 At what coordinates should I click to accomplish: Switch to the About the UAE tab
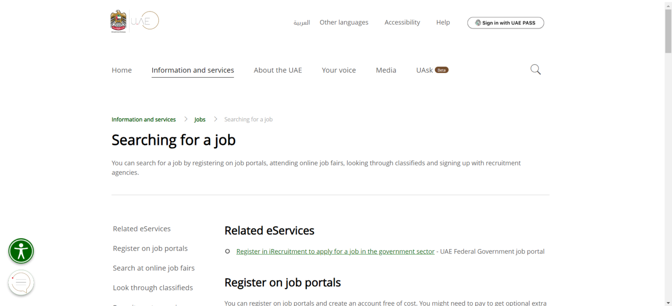(278, 70)
